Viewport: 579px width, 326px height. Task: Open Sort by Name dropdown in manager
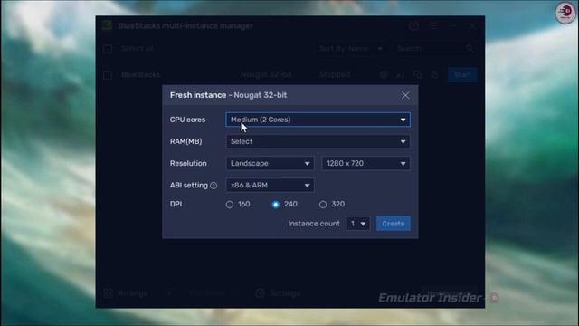pos(351,48)
